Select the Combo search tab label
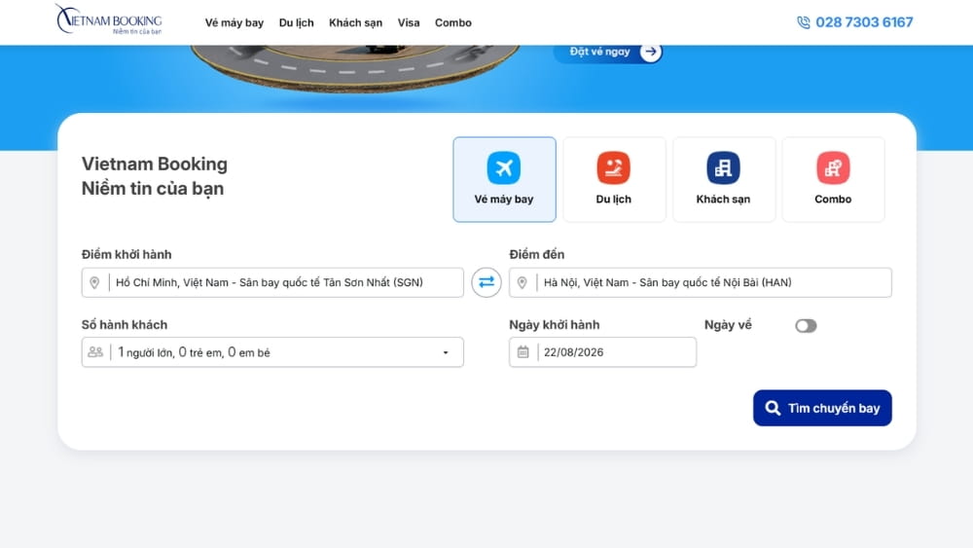 [833, 200]
